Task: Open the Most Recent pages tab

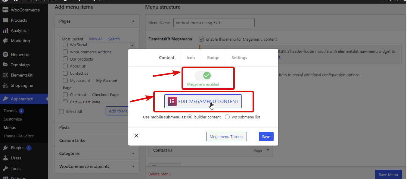Action: point(73,39)
